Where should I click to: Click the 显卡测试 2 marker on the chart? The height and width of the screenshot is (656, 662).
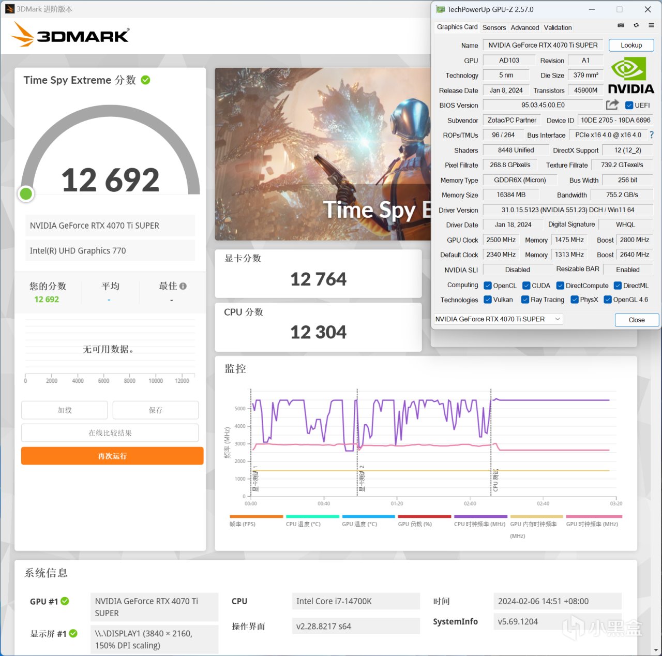point(362,479)
